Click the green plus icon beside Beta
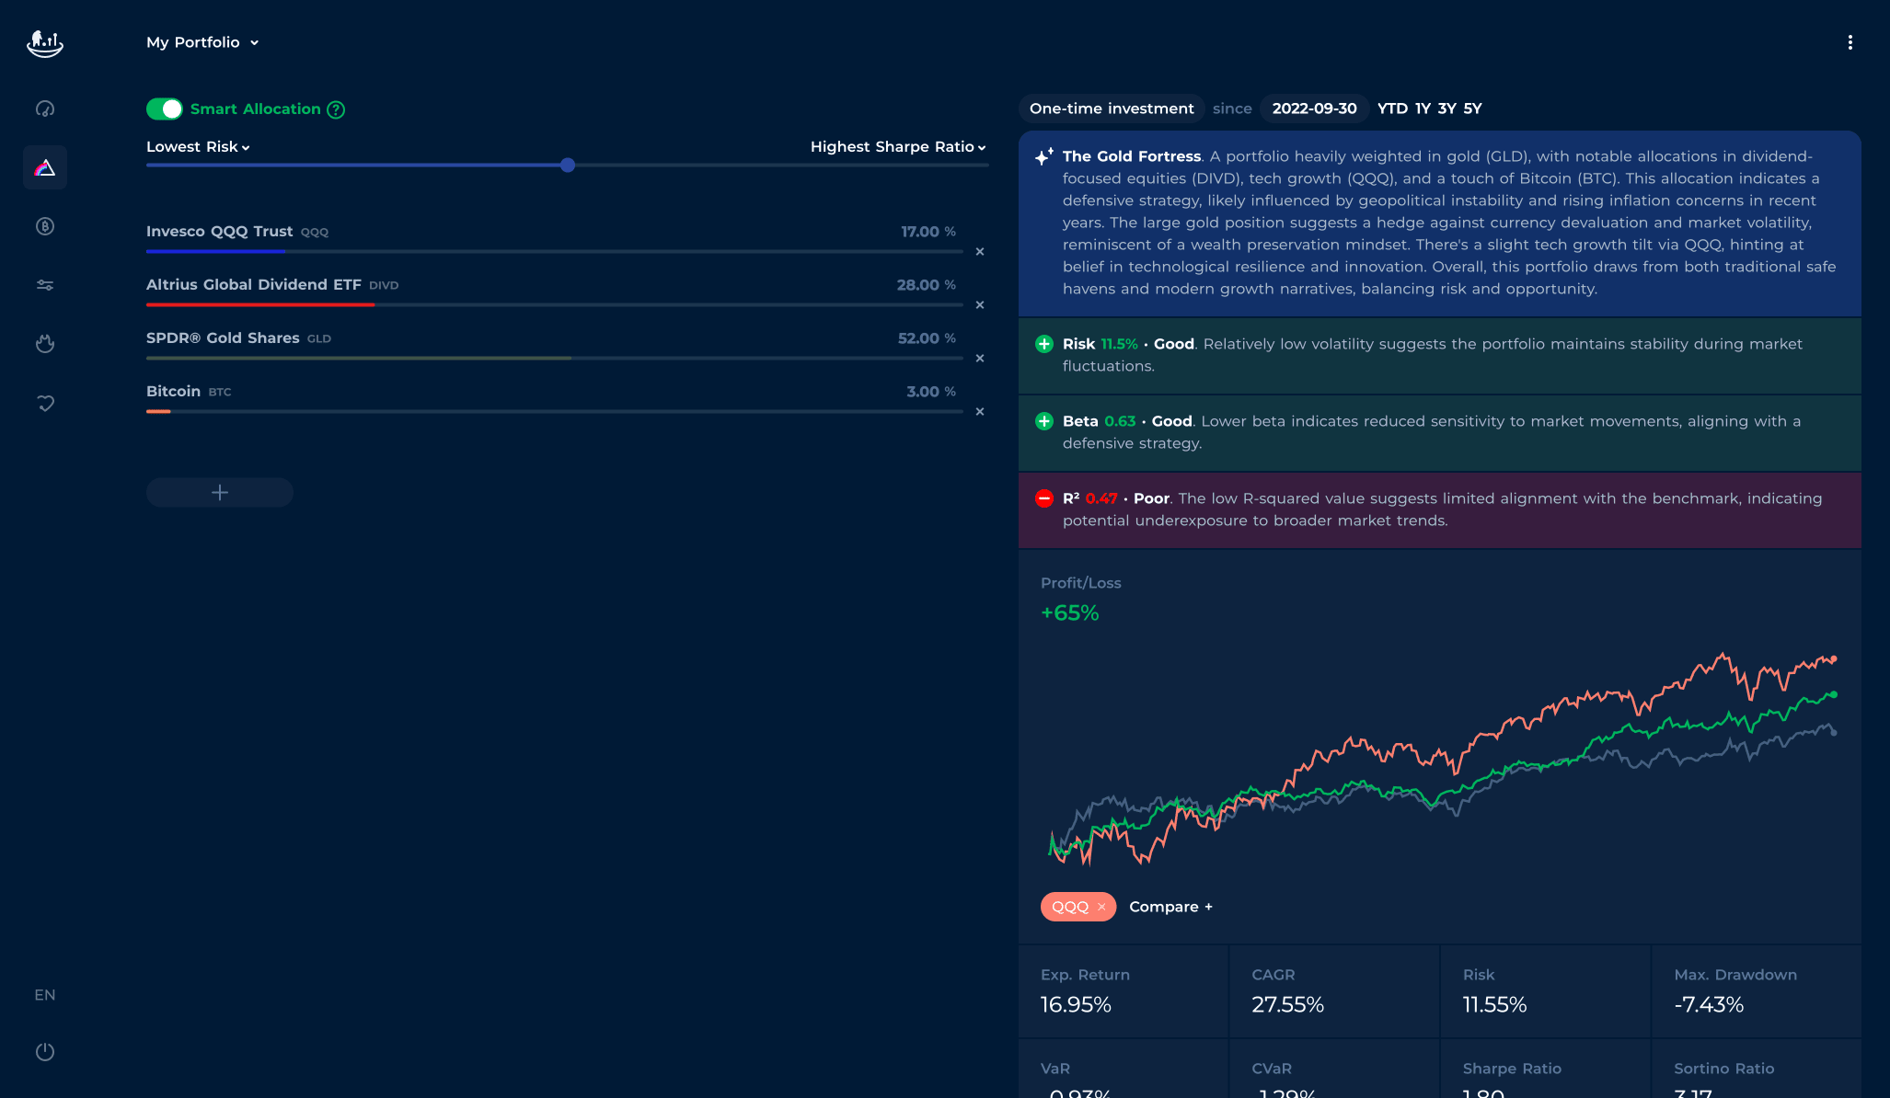 (1044, 421)
